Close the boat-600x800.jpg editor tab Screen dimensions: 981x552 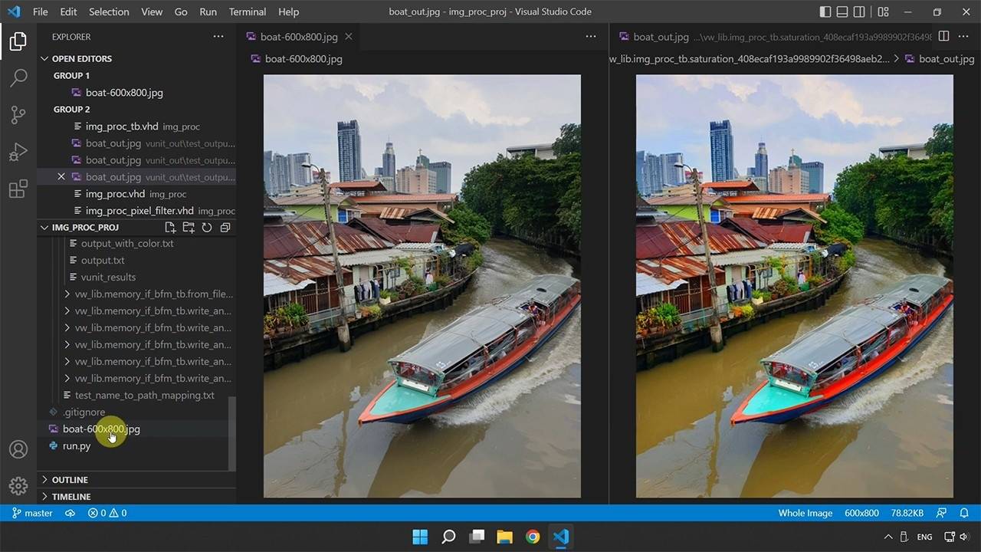coord(349,37)
